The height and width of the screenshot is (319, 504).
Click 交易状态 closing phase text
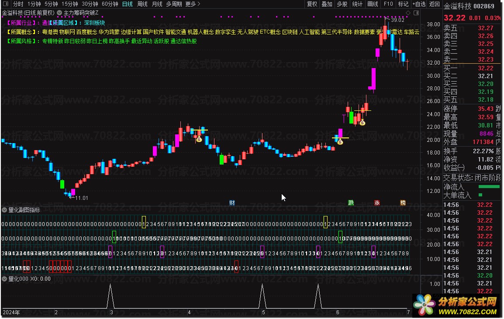point(472,178)
